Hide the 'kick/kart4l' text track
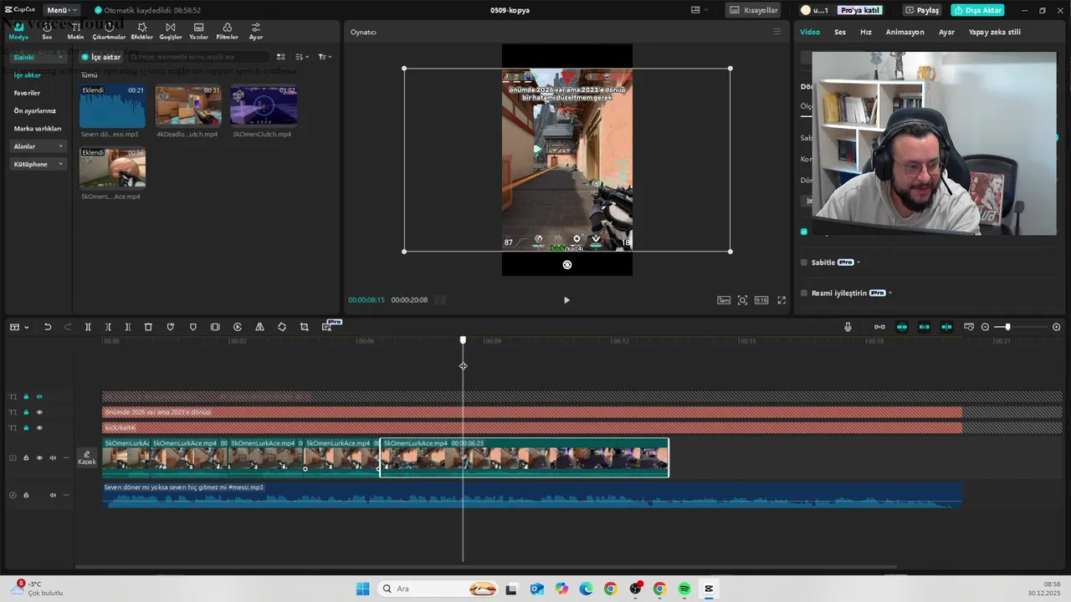Viewport: 1071px width, 602px height. (39, 428)
